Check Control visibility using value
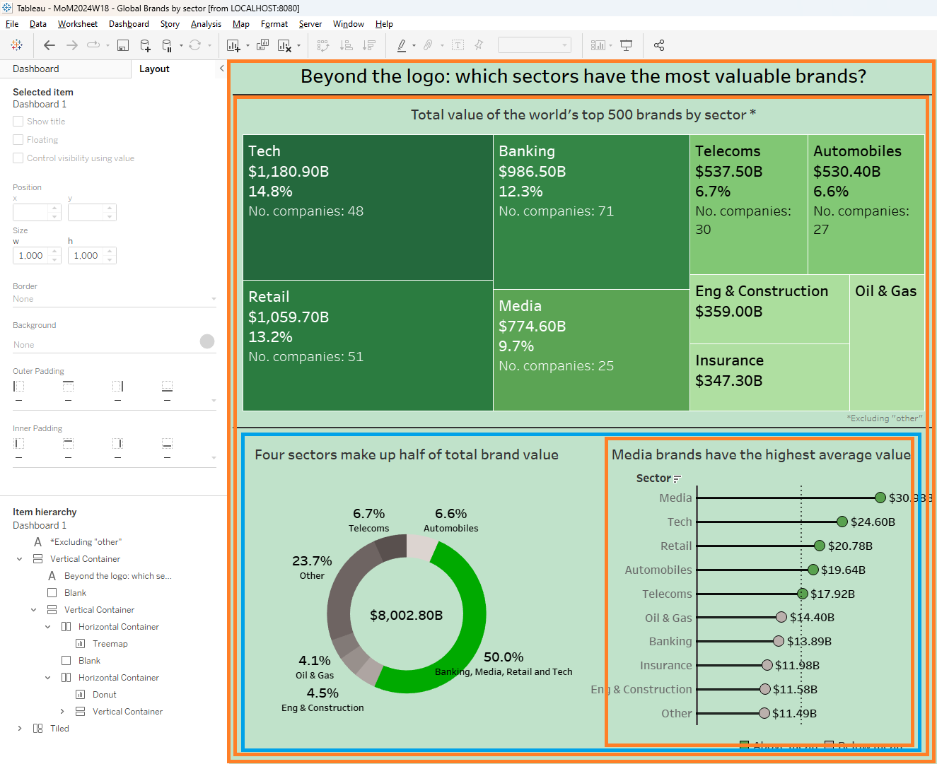Viewport: 937px width, 764px height. (x=18, y=158)
